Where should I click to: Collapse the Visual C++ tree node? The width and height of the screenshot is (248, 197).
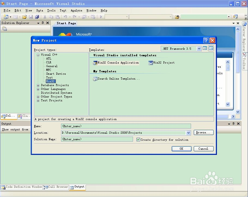[38, 55]
